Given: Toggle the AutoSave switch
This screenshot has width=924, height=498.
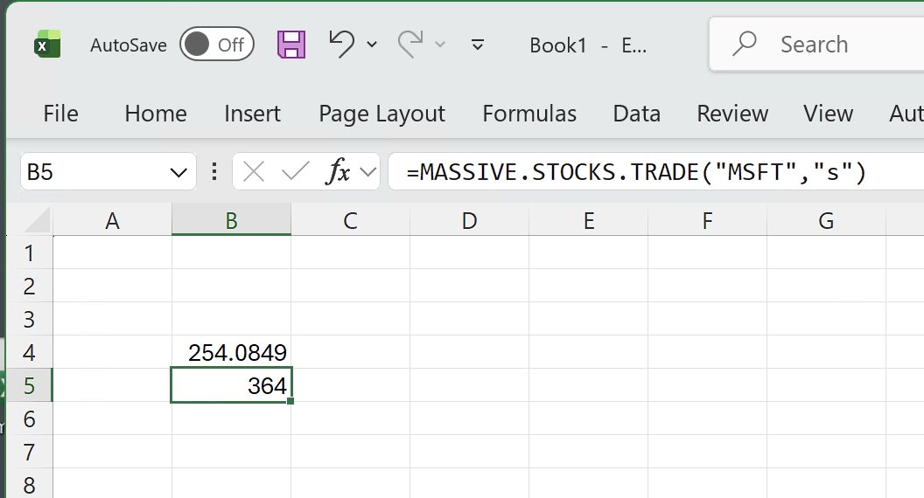Looking at the screenshot, I should (x=217, y=45).
